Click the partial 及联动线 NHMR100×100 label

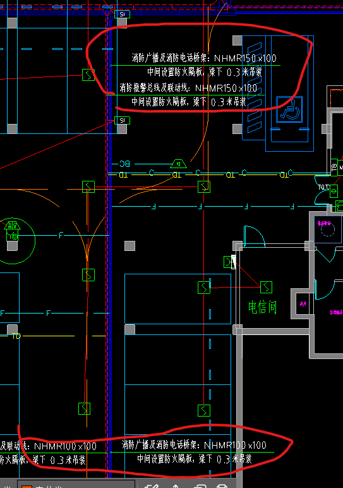(49, 446)
